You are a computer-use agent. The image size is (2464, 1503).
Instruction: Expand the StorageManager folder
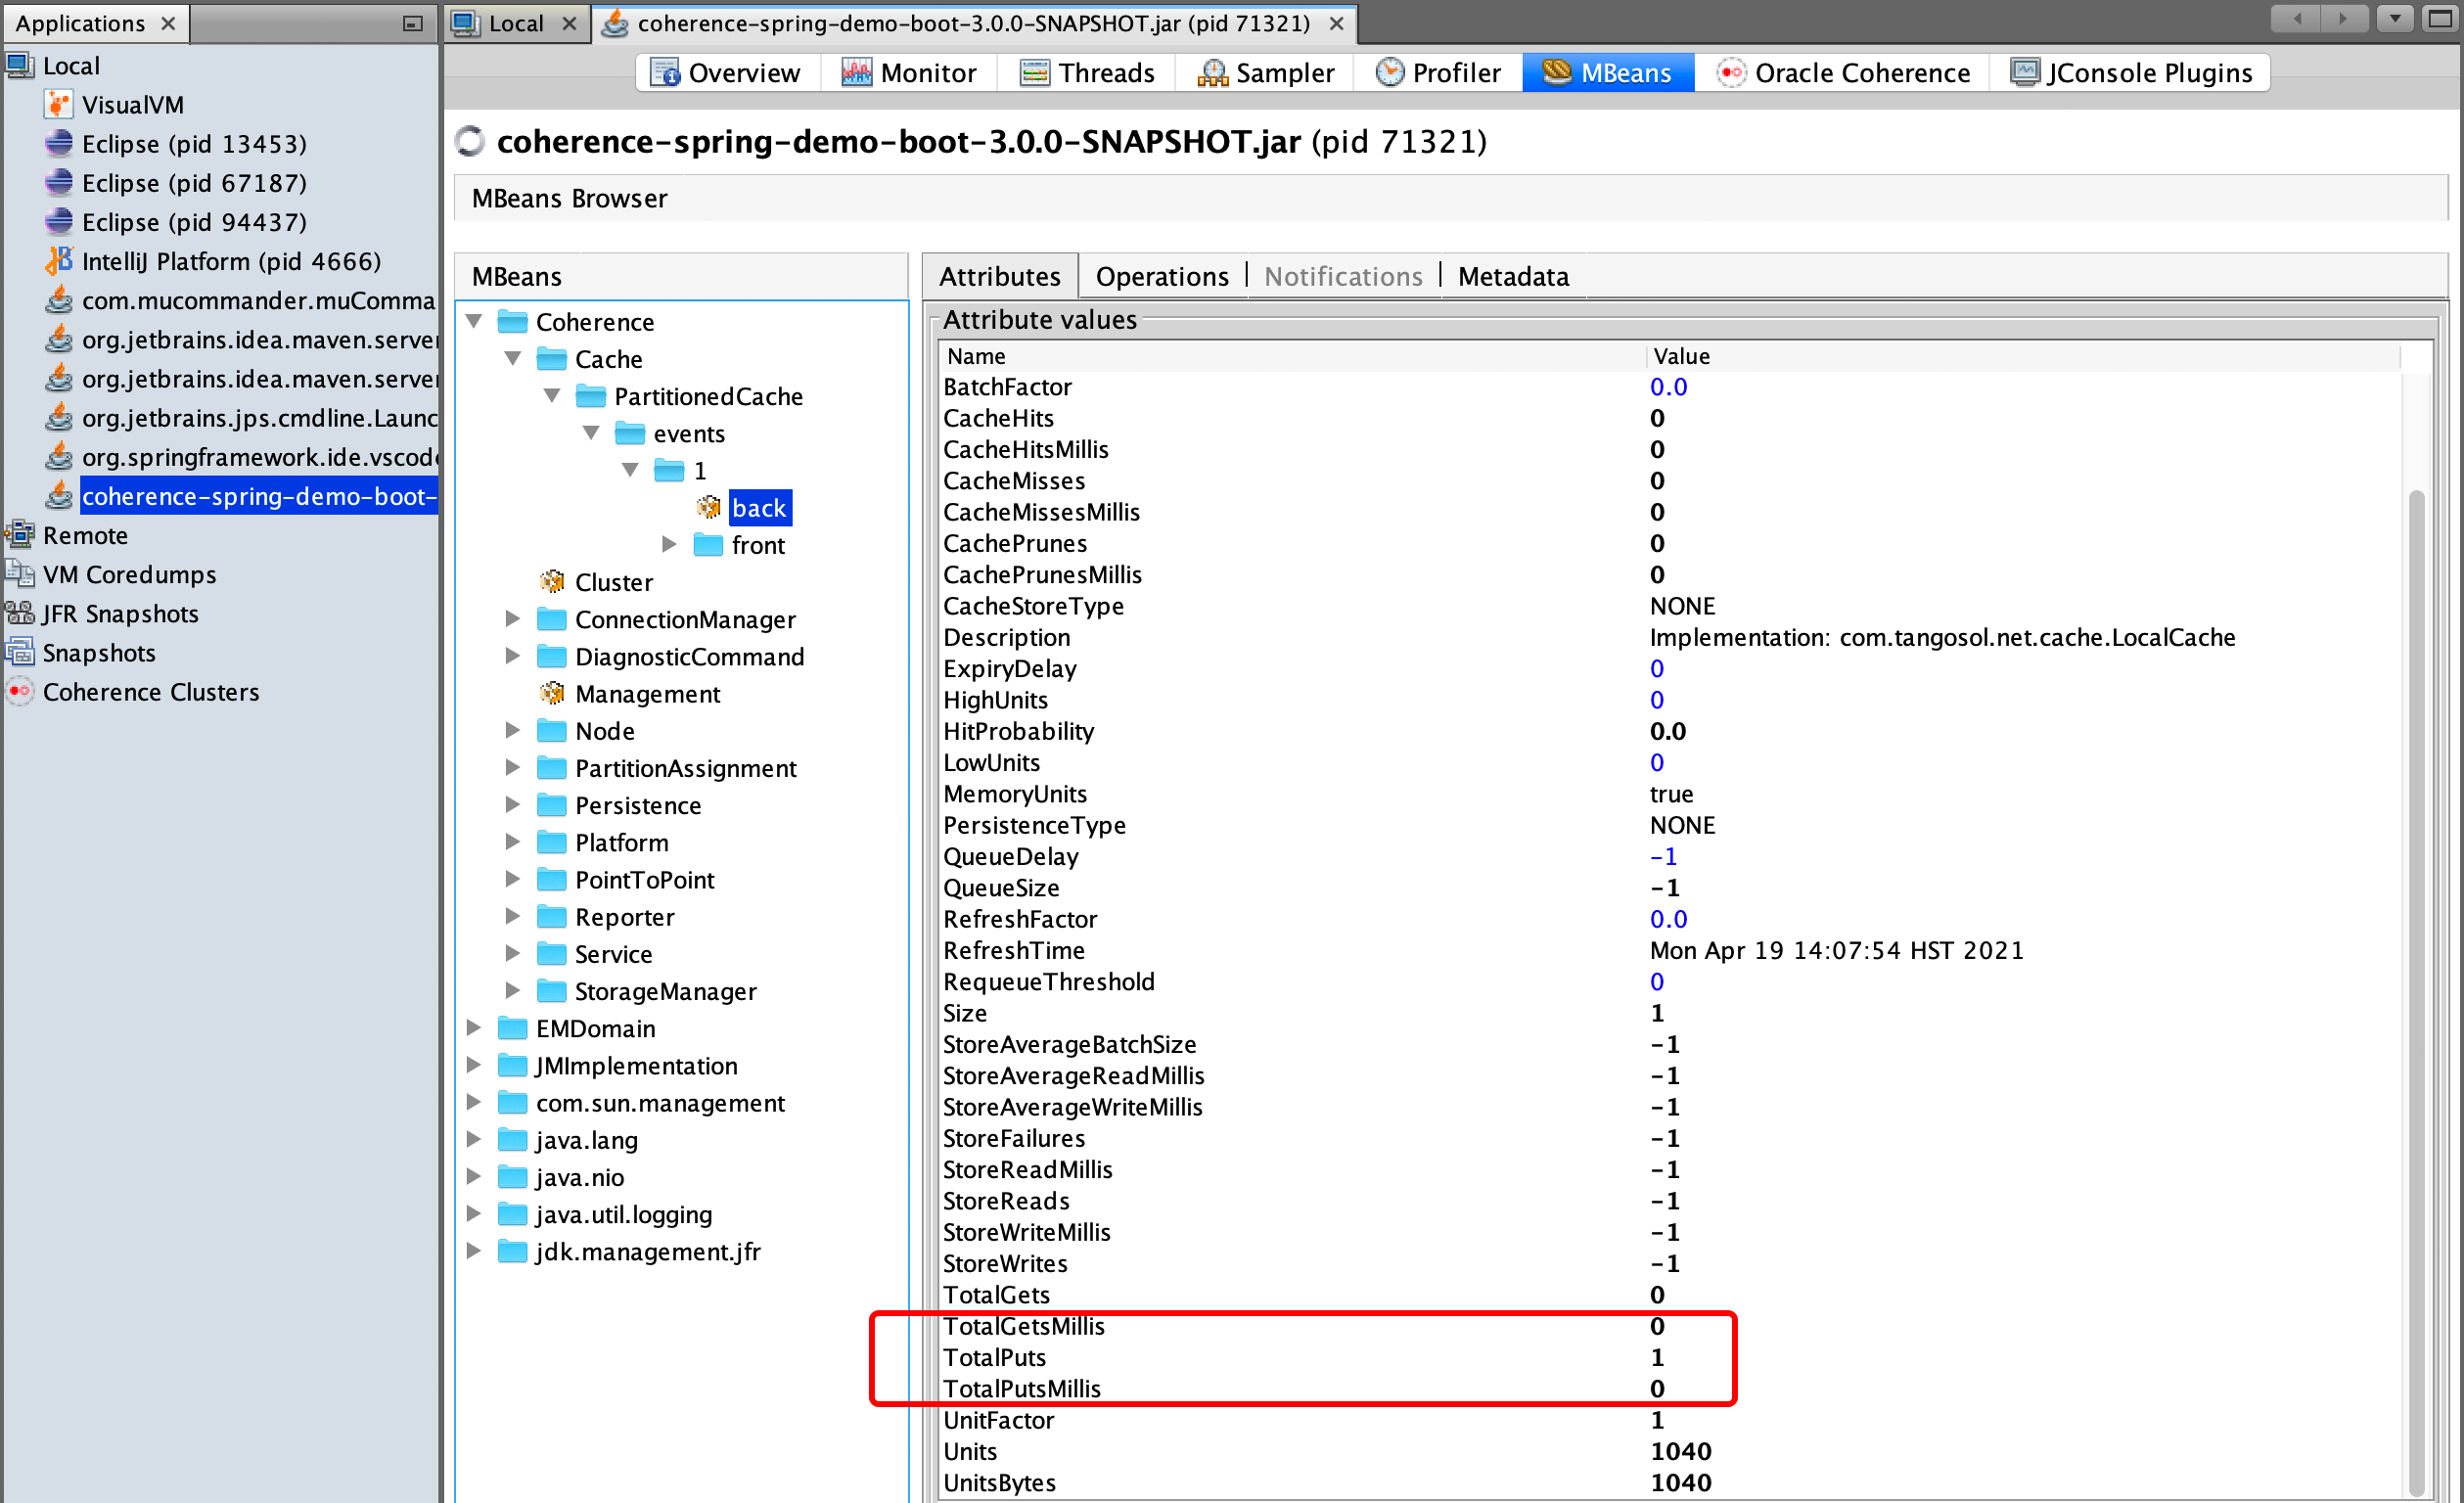pos(512,990)
